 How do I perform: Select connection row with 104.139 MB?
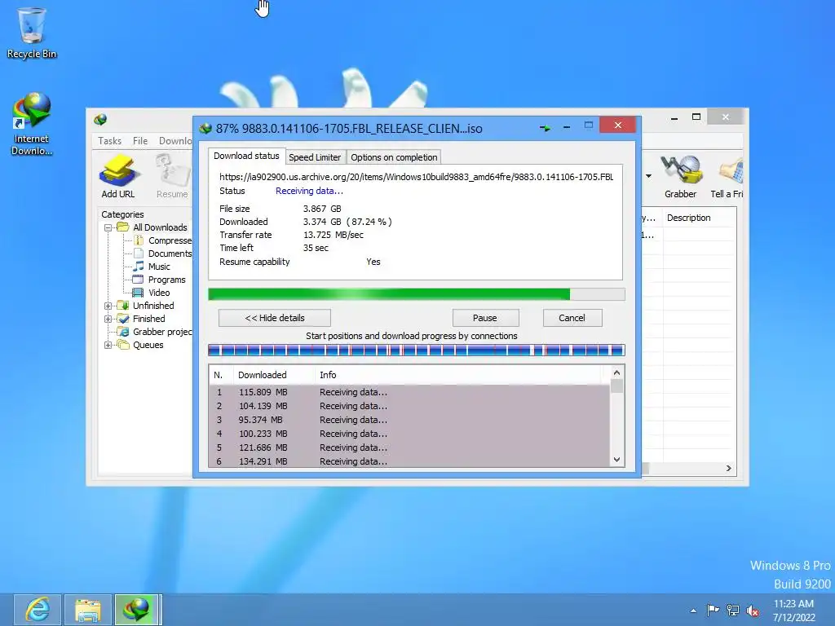[x=409, y=406]
